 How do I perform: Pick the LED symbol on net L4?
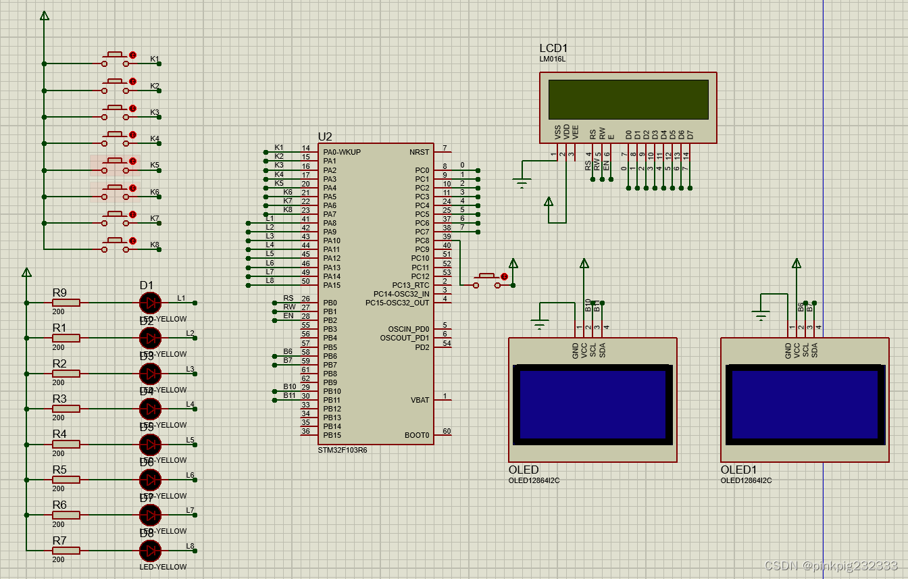(x=150, y=409)
